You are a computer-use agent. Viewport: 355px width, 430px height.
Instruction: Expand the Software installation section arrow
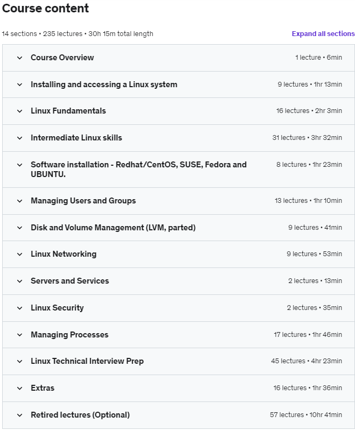click(20, 165)
